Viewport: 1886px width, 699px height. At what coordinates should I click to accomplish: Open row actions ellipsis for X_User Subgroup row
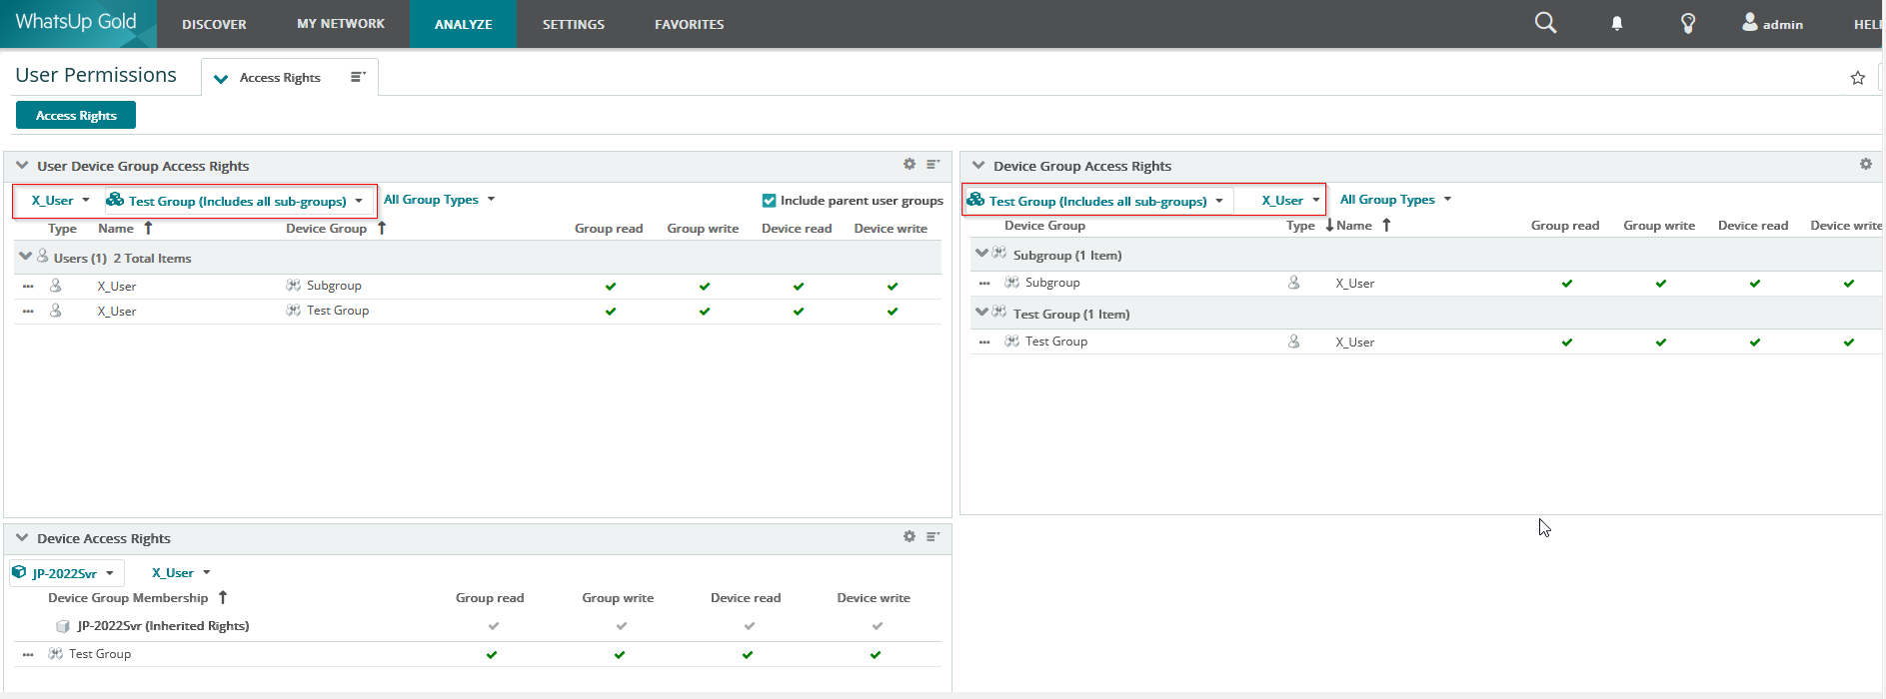[28, 286]
